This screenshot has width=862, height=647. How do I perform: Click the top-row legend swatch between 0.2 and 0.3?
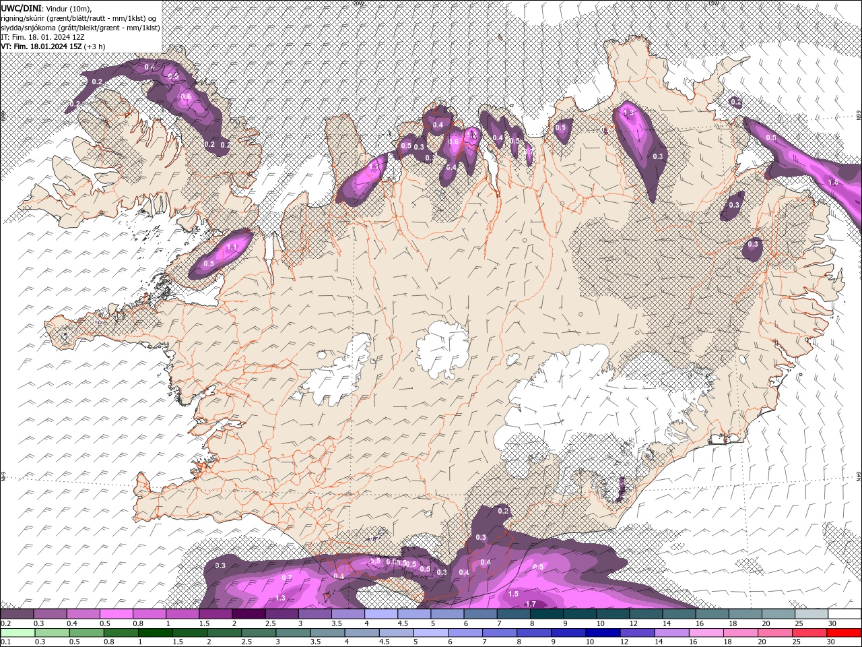(x=17, y=614)
